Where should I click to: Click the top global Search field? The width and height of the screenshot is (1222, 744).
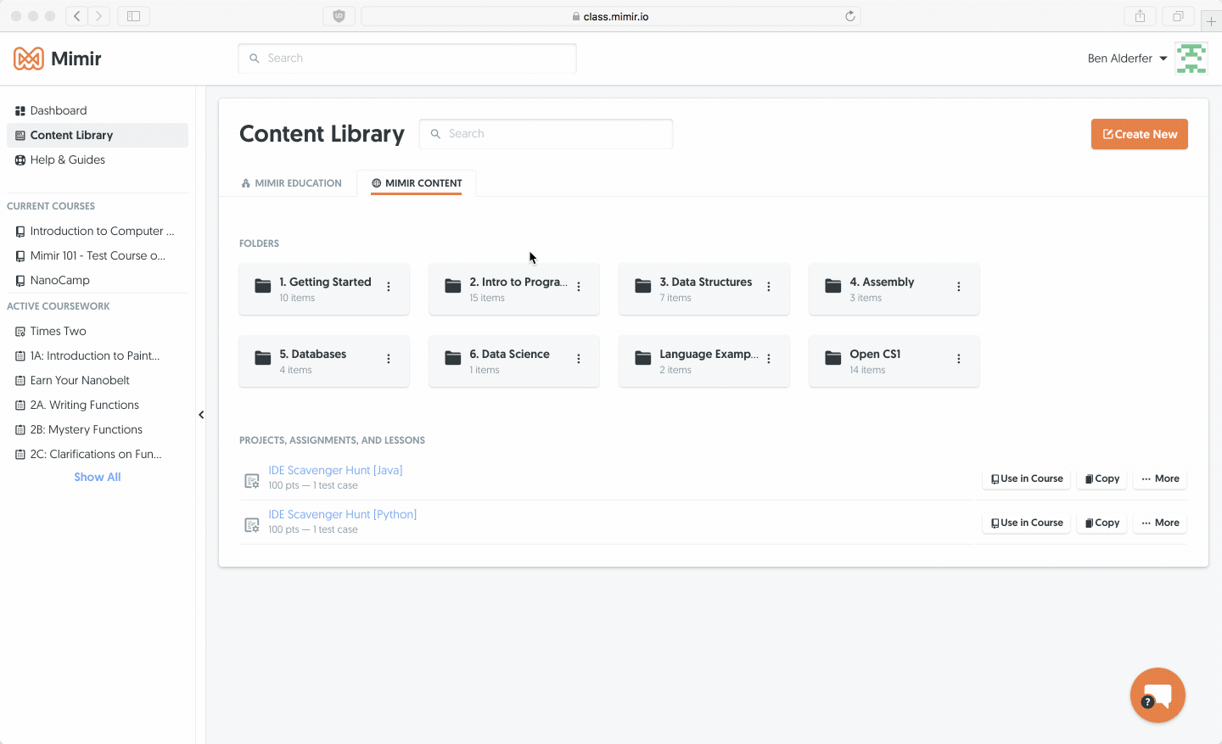coord(407,59)
